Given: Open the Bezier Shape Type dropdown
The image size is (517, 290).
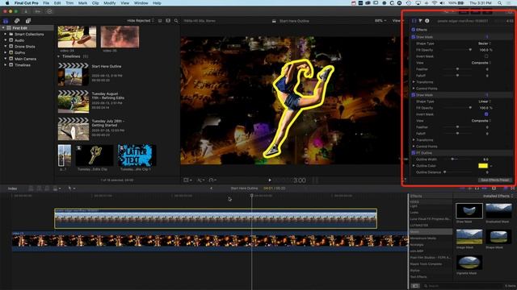Looking at the screenshot, I should pos(485,43).
